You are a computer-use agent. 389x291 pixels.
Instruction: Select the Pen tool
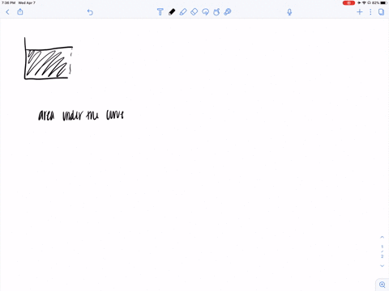(172, 12)
